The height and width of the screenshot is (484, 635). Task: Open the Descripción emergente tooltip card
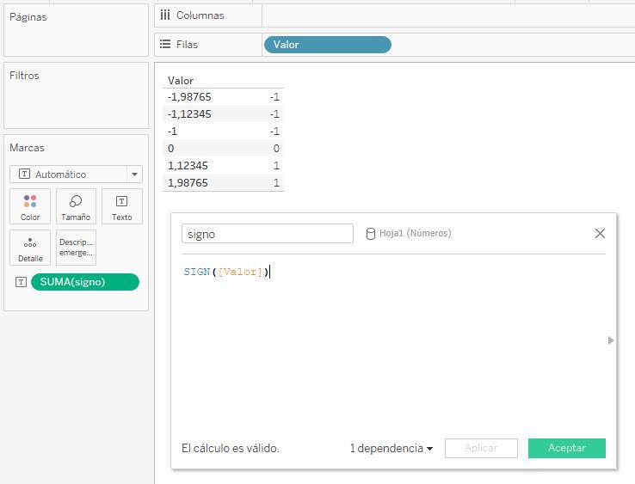pyautogui.click(x=76, y=248)
